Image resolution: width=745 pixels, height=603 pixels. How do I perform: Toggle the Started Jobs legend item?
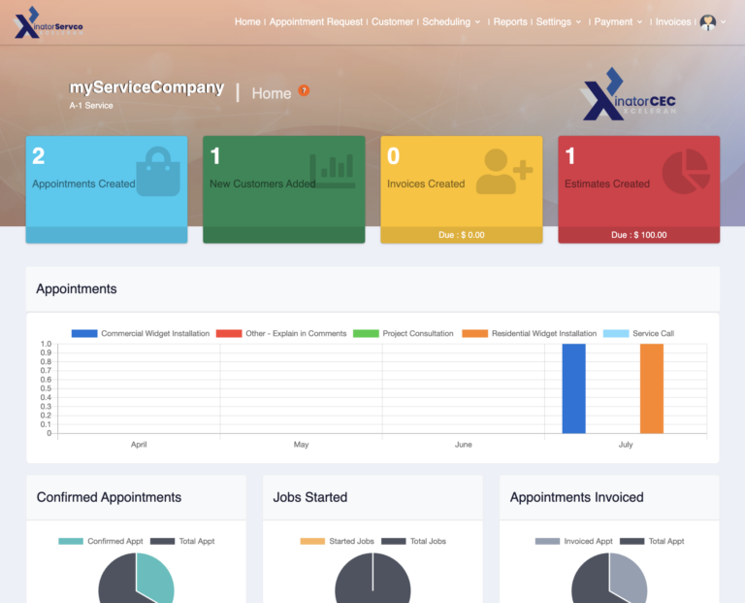338,541
